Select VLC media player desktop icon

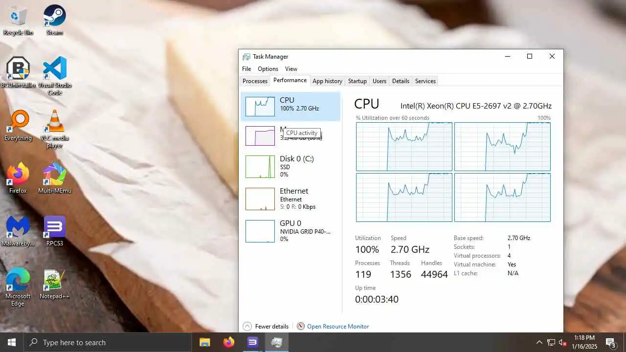pyautogui.click(x=55, y=129)
